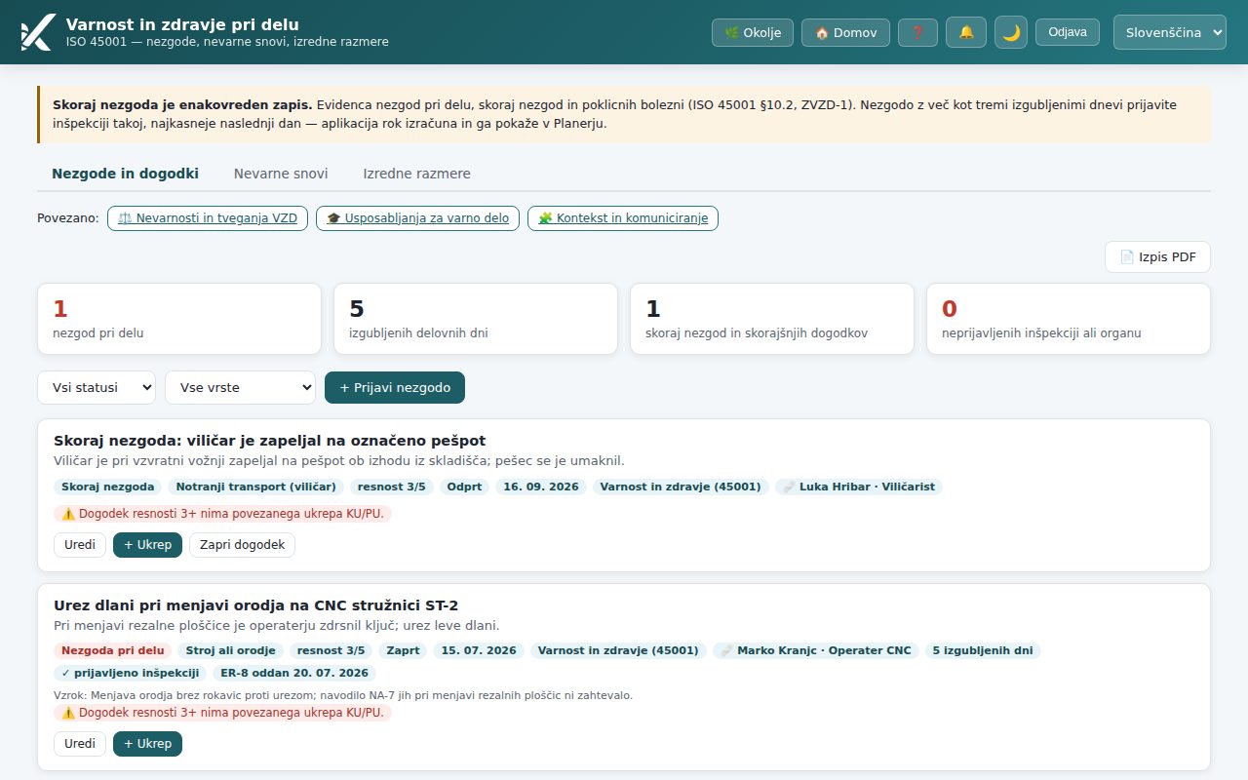
Task: Click Zapri dogodek on the viličar card
Action: point(242,545)
